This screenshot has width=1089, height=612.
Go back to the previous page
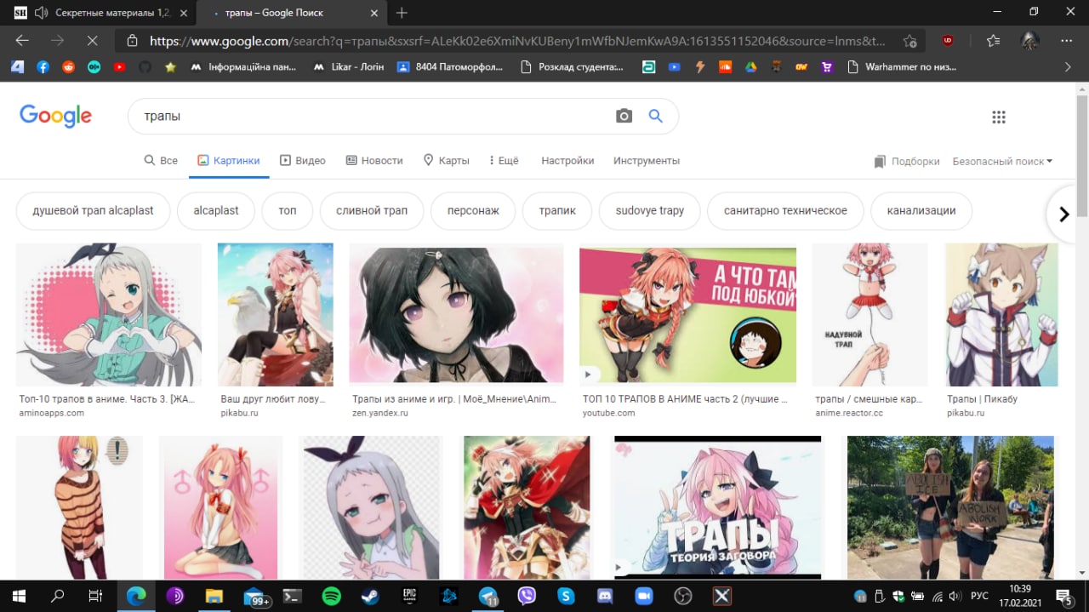[x=22, y=40]
